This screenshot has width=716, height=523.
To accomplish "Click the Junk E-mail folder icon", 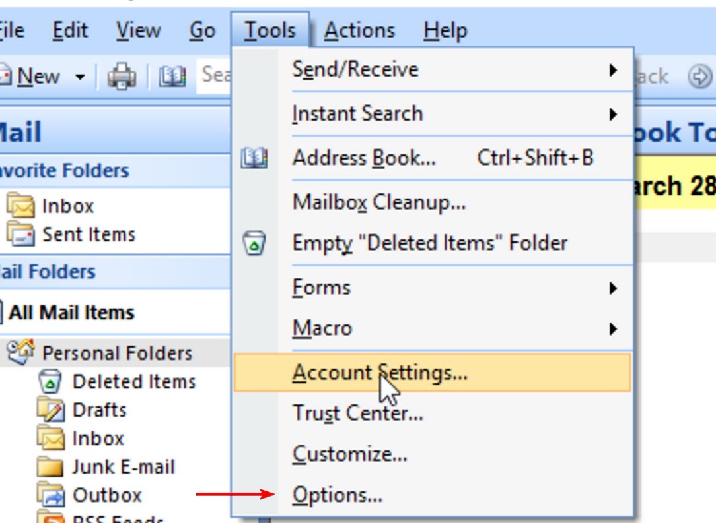I will click(50, 466).
